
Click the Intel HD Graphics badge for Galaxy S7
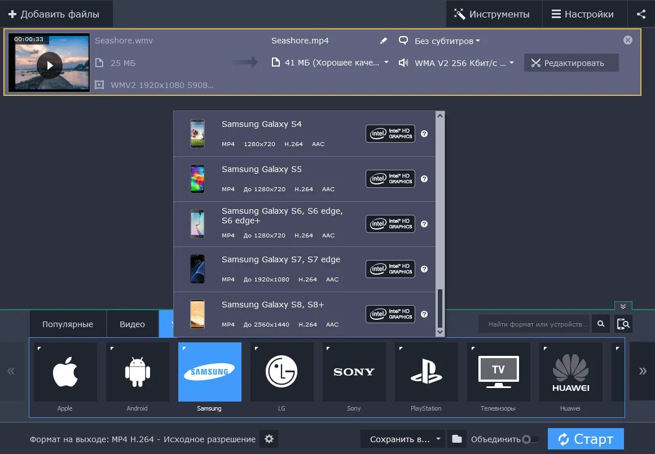pyautogui.click(x=390, y=269)
